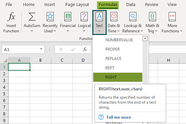186x124 pixels.
Task: Open the Insert Function dialog
Action: tap(11, 22)
